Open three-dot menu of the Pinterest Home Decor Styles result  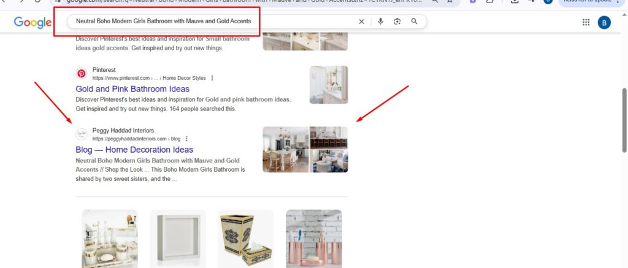[x=212, y=78]
